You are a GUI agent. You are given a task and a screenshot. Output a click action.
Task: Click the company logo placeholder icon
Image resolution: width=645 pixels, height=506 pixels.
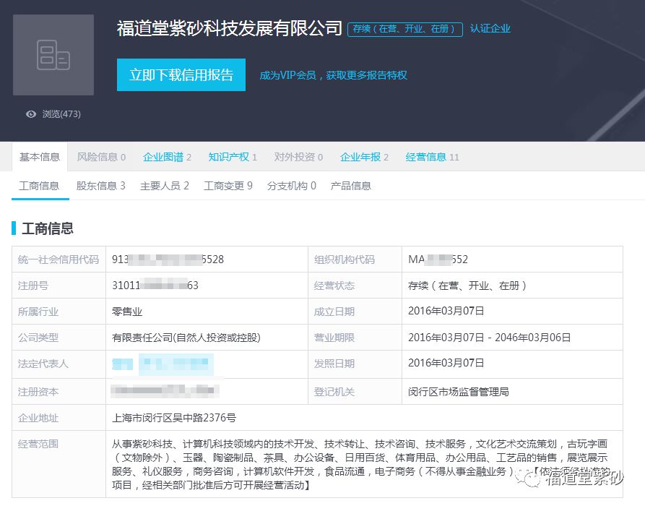tap(53, 55)
